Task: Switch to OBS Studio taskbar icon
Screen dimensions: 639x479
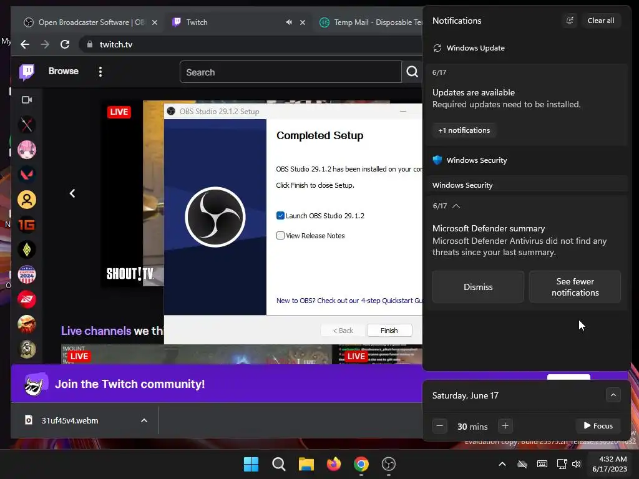Action: [x=388, y=464]
